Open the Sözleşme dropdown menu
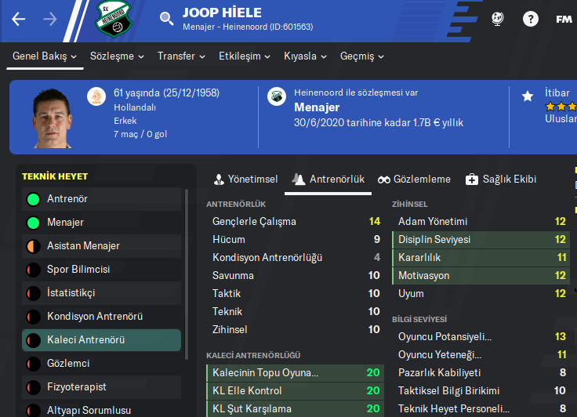The image size is (577, 417). point(118,56)
